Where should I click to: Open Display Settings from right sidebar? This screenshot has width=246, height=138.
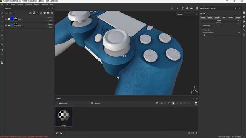(x=244, y=21)
